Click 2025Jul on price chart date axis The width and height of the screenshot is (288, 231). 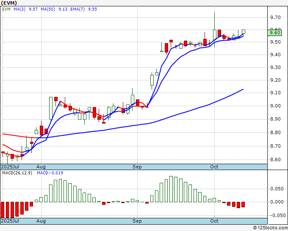10,167
